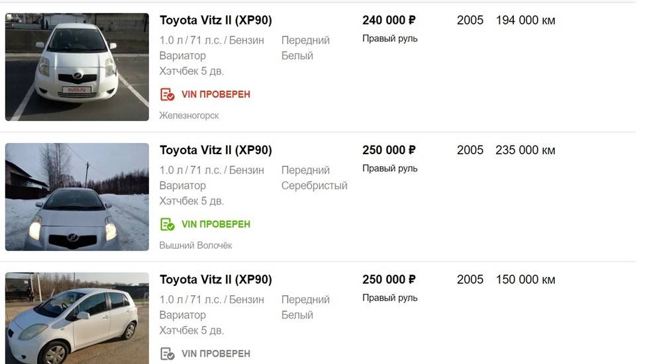Image resolution: width=645 pixels, height=364 pixels.
Task: Click the green VIN ПРОВЕРЕН label
Action: [x=216, y=224]
